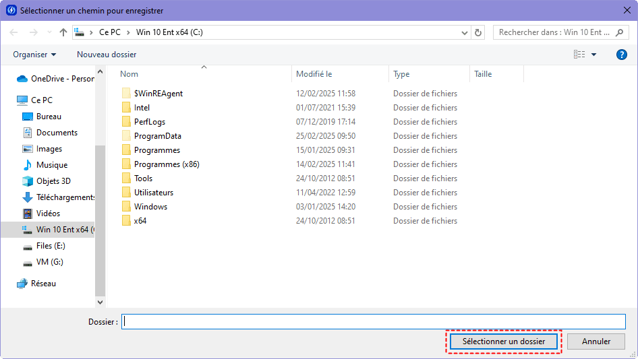Screen dimensions: 638x359
Task: Select OneDrive cloud icon in sidebar
Action: (22, 79)
